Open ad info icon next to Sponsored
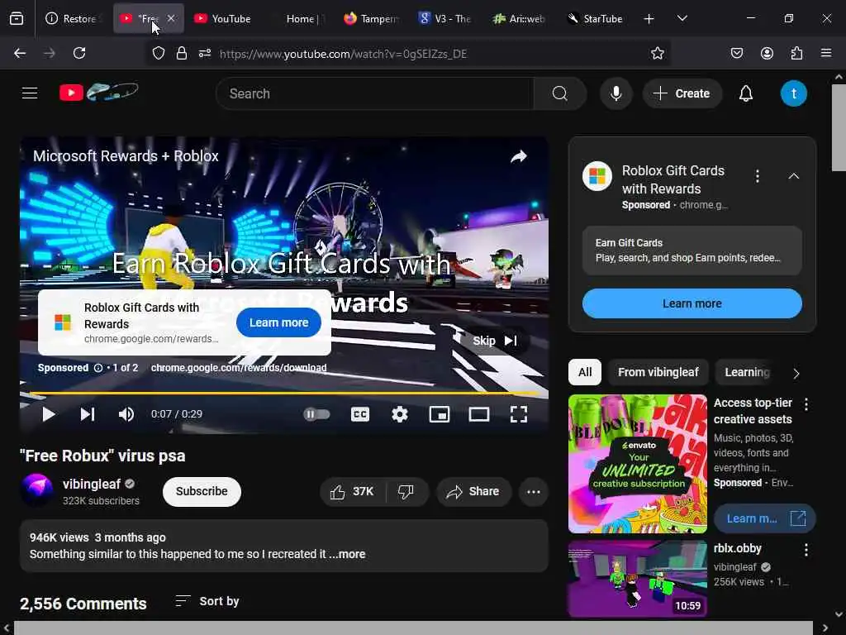846x635 pixels. tap(98, 368)
